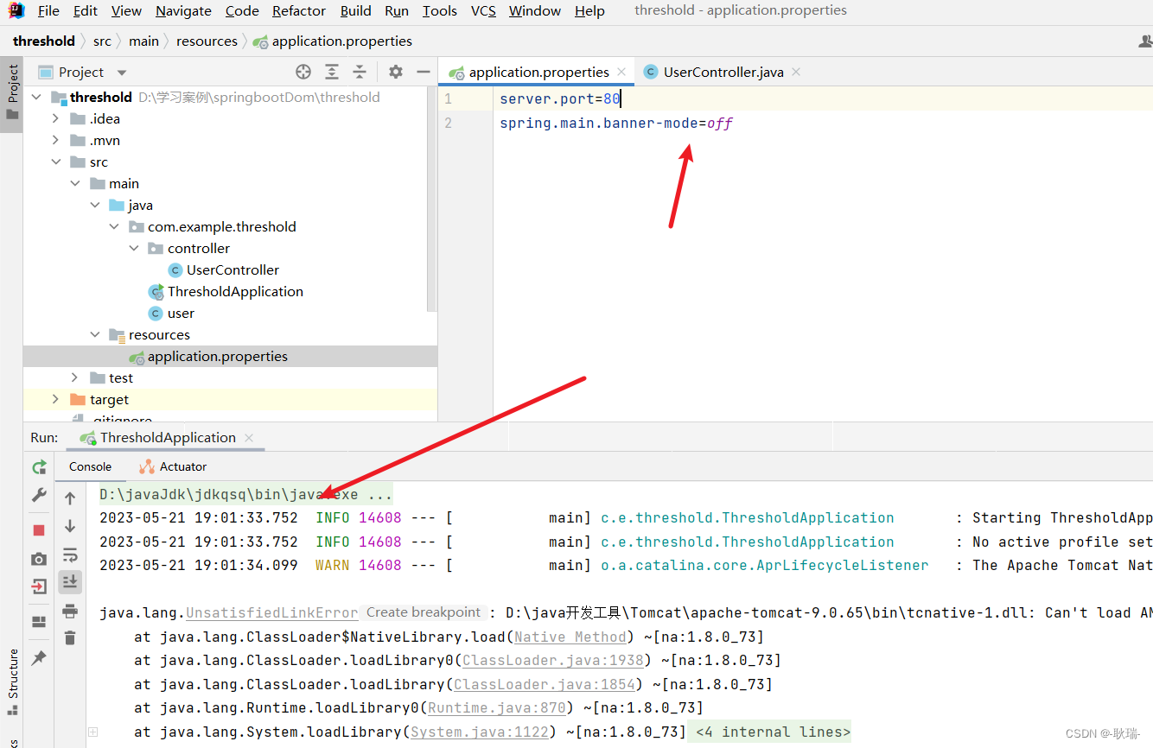This screenshot has height=748, width=1153.
Task: Open the Build menu
Action: (355, 10)
